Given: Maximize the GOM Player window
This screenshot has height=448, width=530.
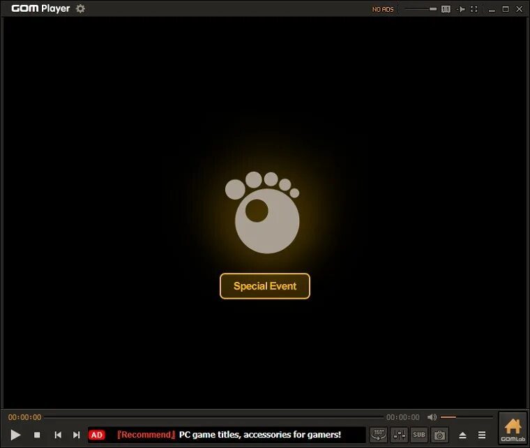Looking at the screenshot, I should pyautogui.click(x=506, y=9).
